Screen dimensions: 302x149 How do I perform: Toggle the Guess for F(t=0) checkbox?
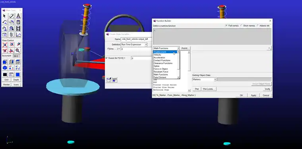pyautogui.click(x=106, y=58)
